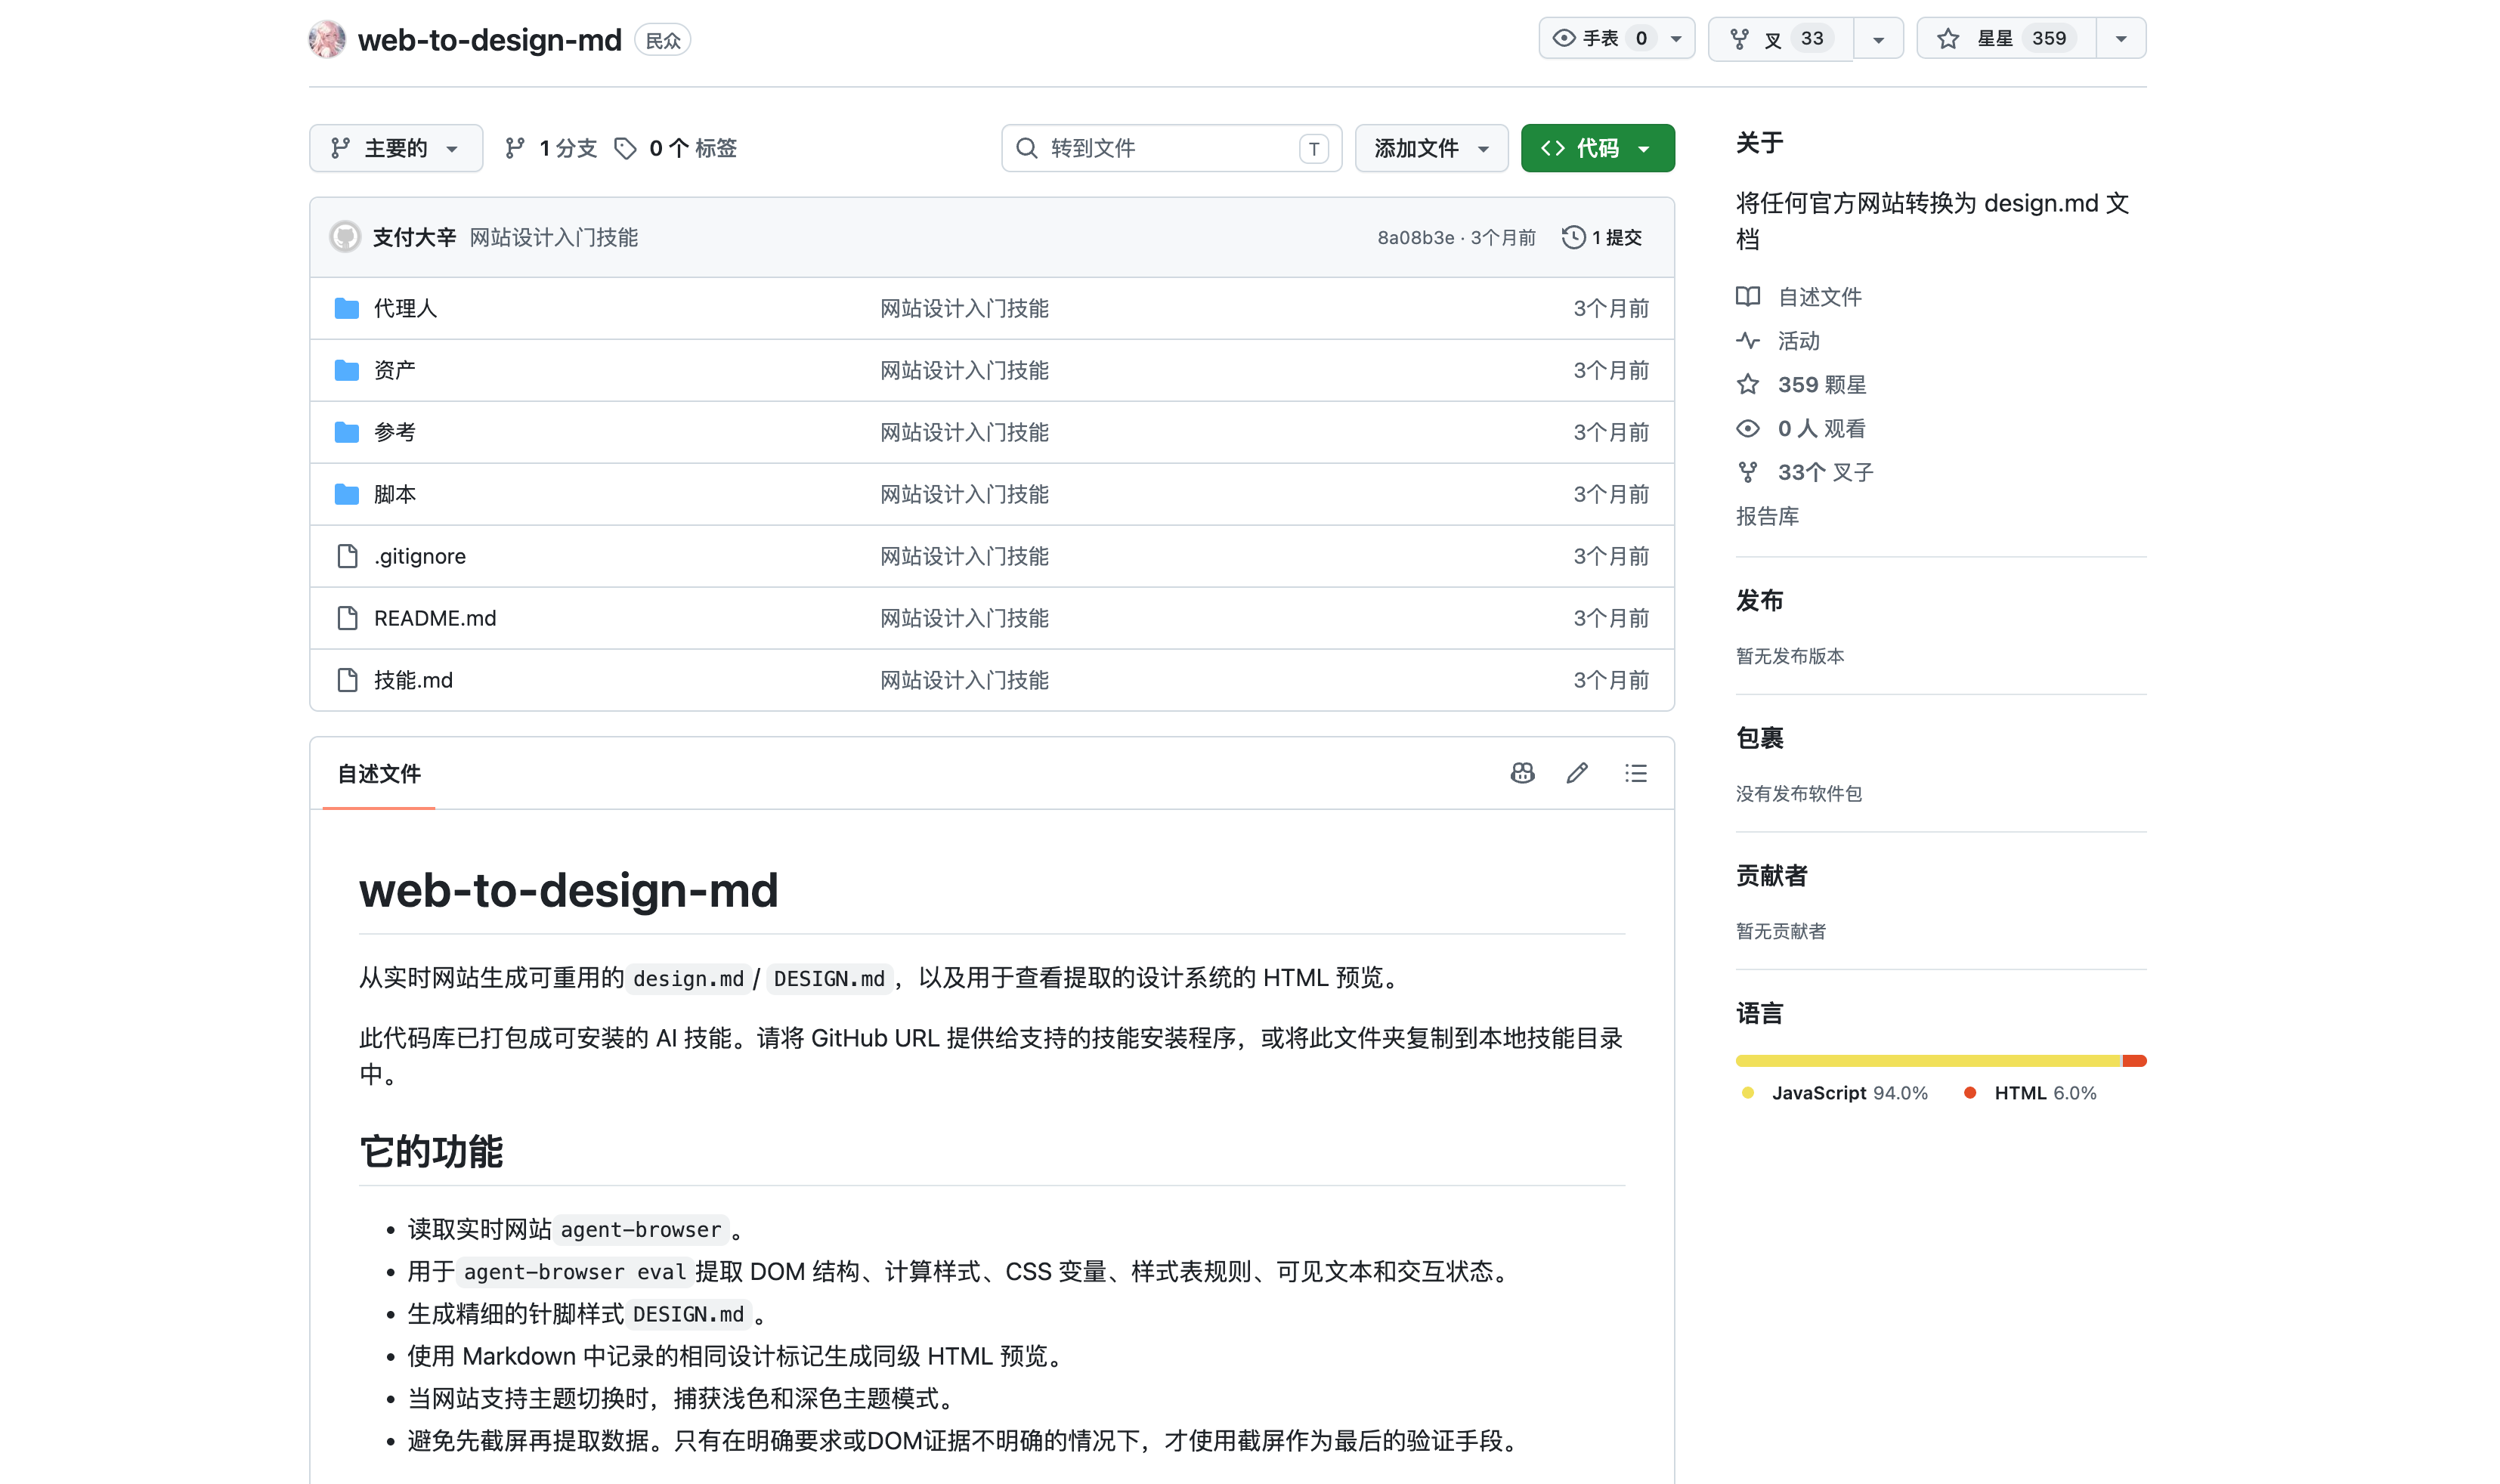Viewport: 2500px width, 1484px height.
Task: Open the README.md file
Action: pyautogui.click(x=435, y=618)
